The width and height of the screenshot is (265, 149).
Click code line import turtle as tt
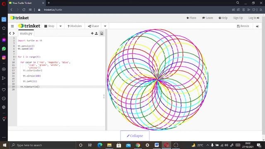pos(30,41)
